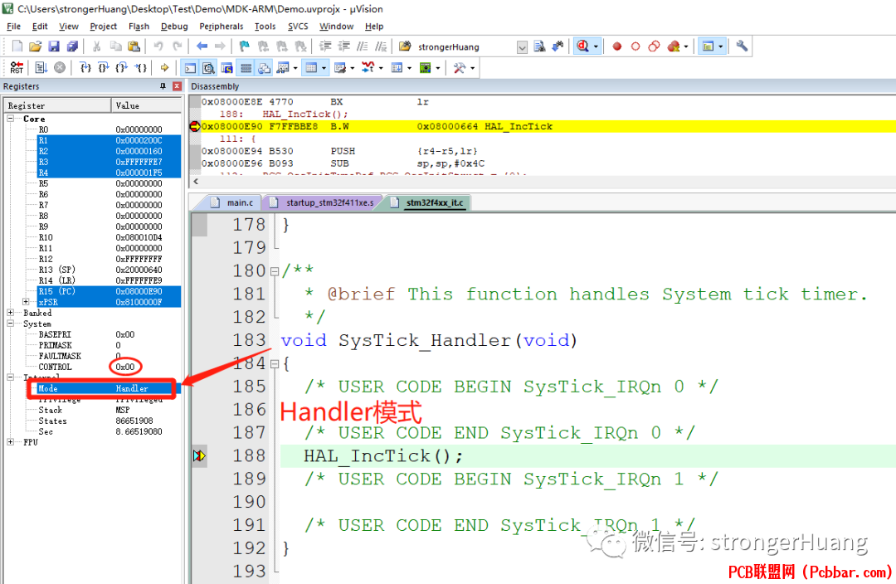Viewport: 896px width, 584px height.
Task: Click the Insert Breakpoint red dot icon
Action: (616, 46)
